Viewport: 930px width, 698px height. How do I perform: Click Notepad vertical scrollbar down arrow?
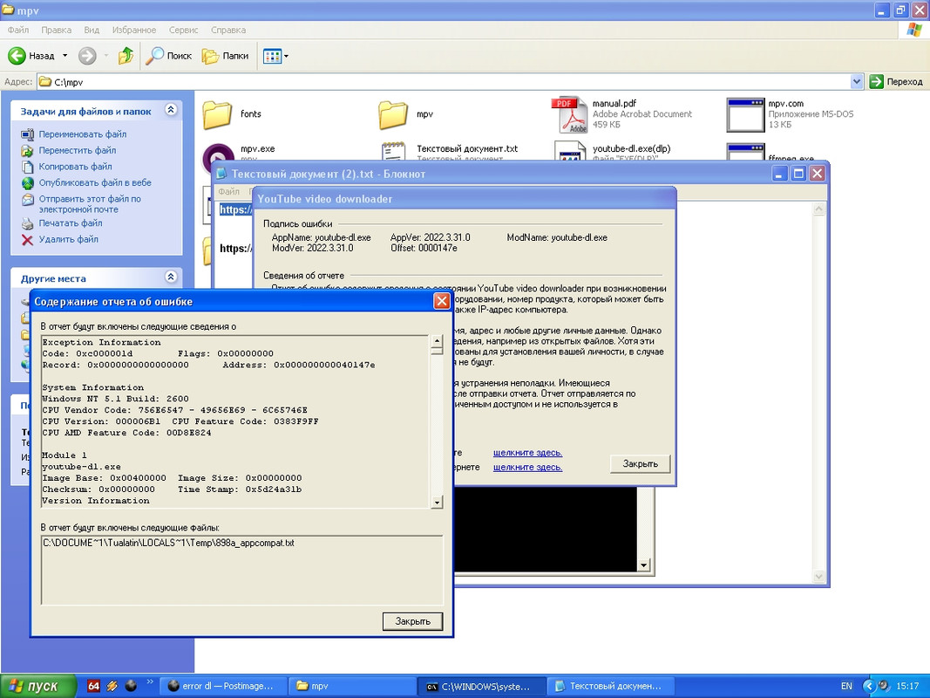click(818, 576)
